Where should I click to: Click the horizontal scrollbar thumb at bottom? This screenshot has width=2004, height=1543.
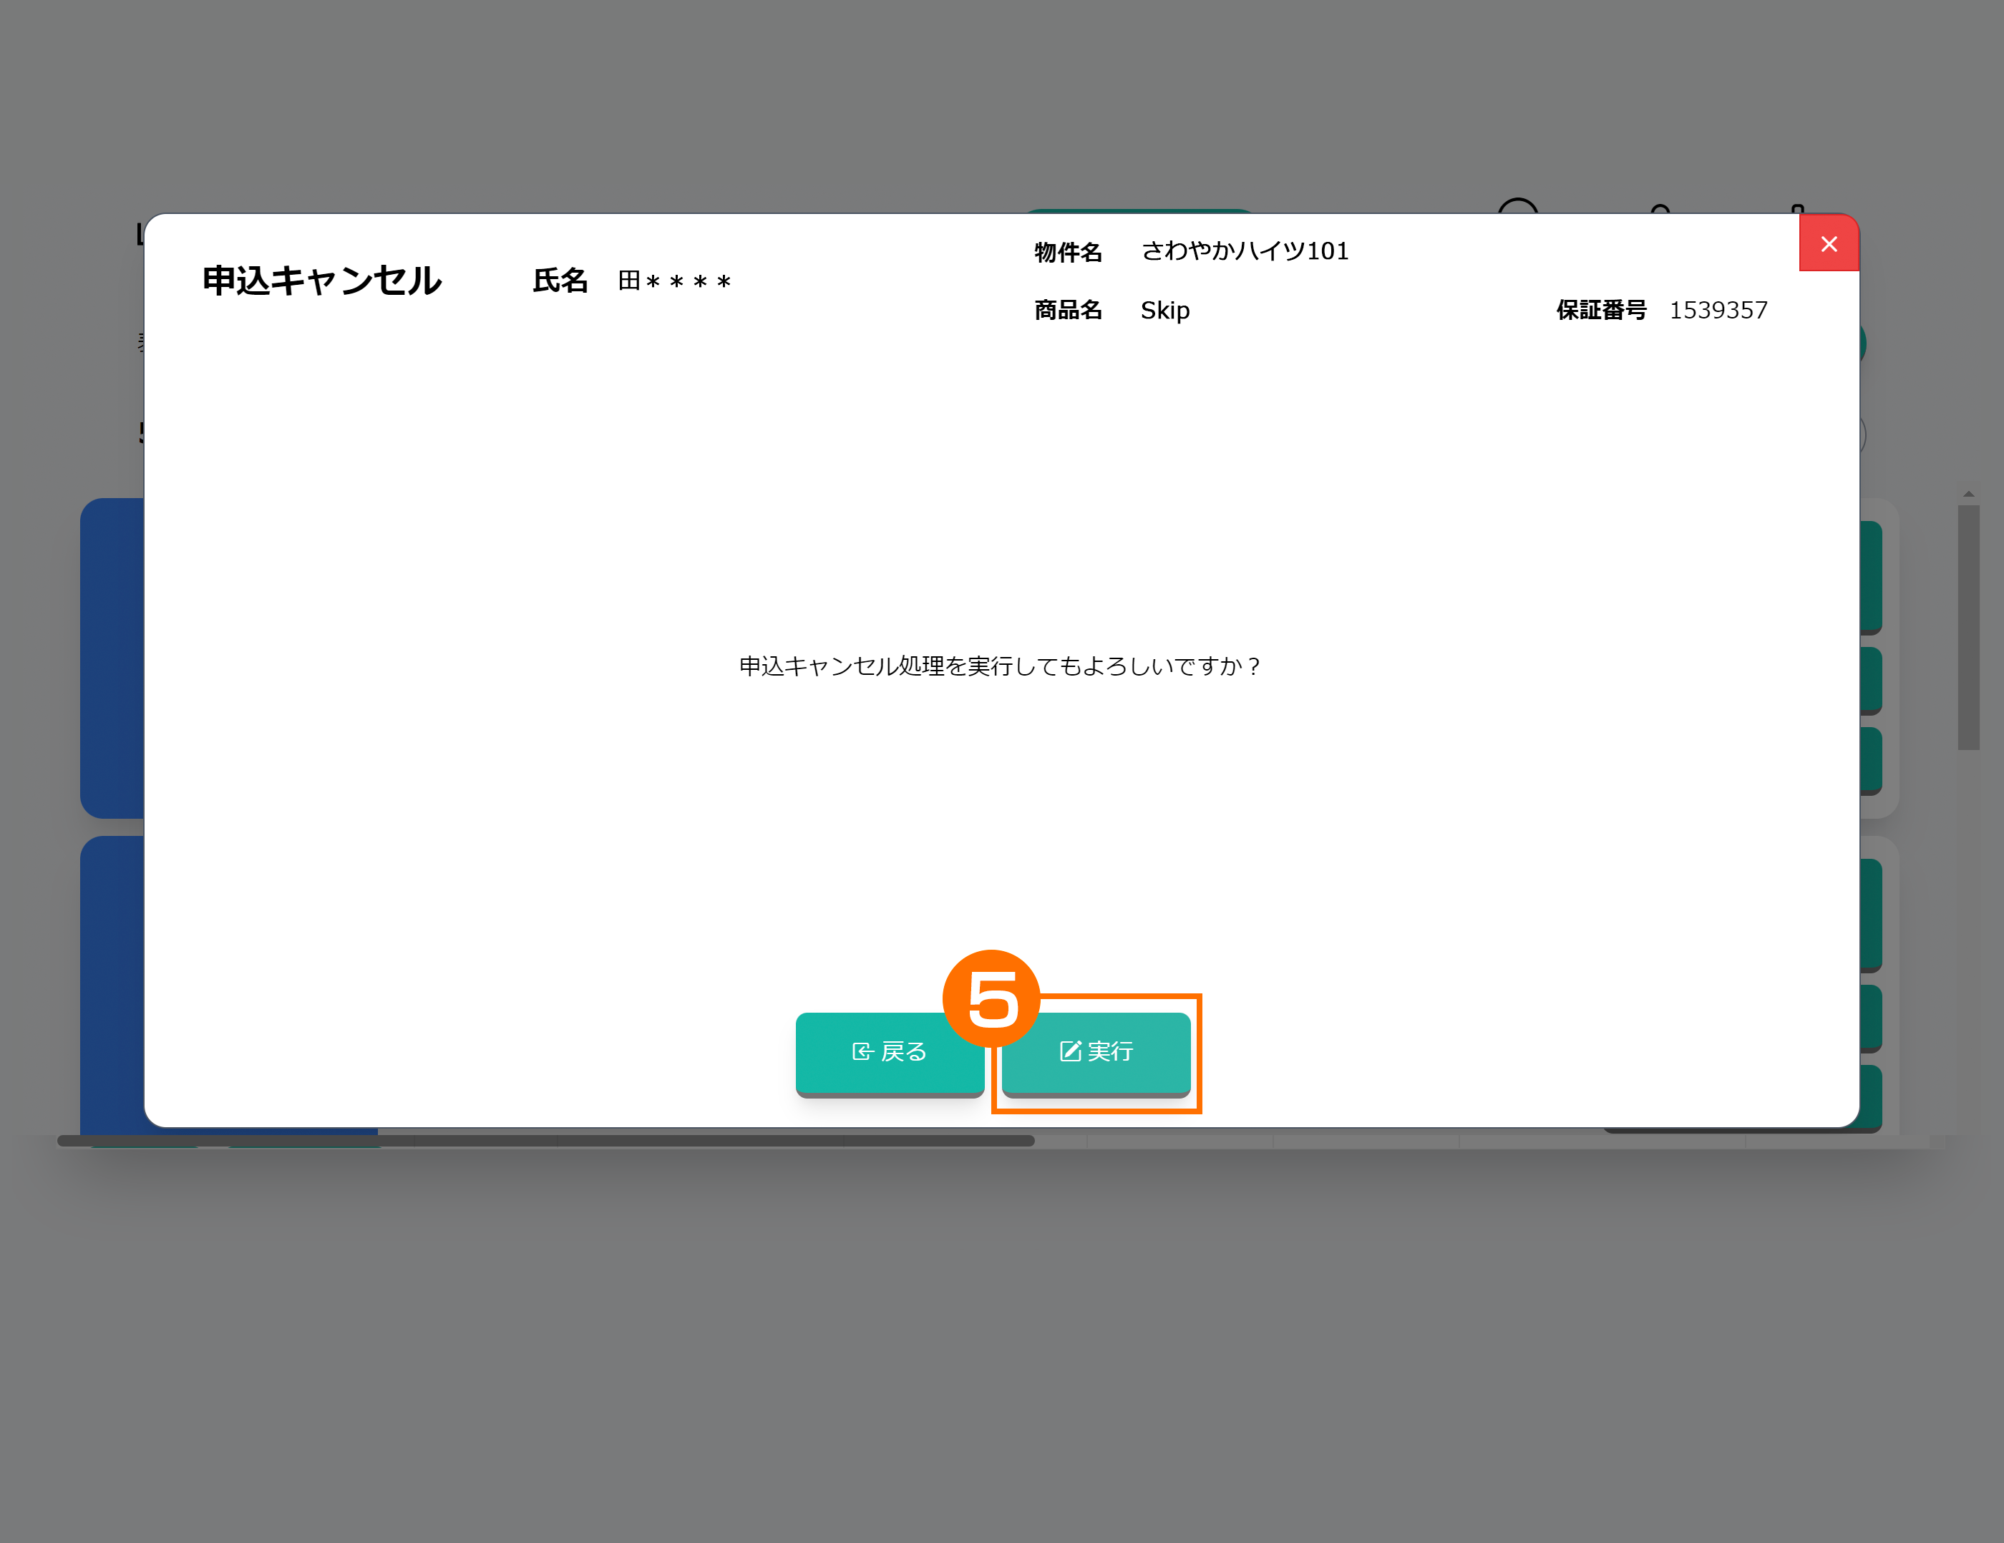pyautogui.click(x=546, y=1140)
